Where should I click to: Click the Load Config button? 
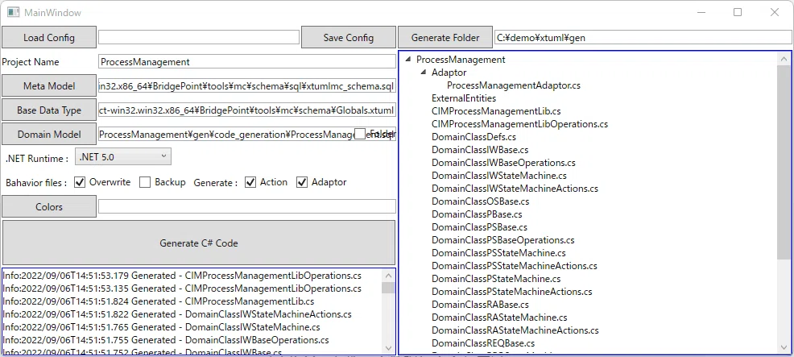49,38
